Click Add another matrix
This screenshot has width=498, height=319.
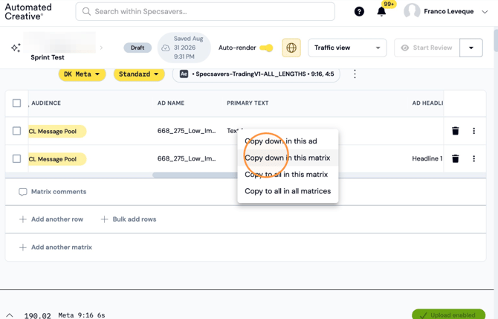click(x=56, y=247)
